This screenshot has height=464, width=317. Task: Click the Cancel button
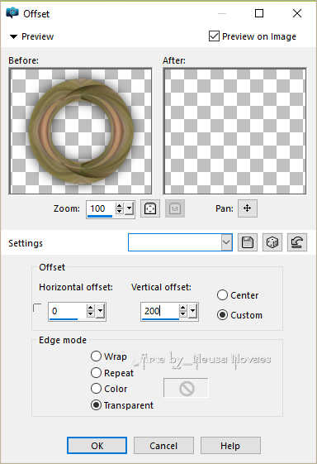[163, 446]
